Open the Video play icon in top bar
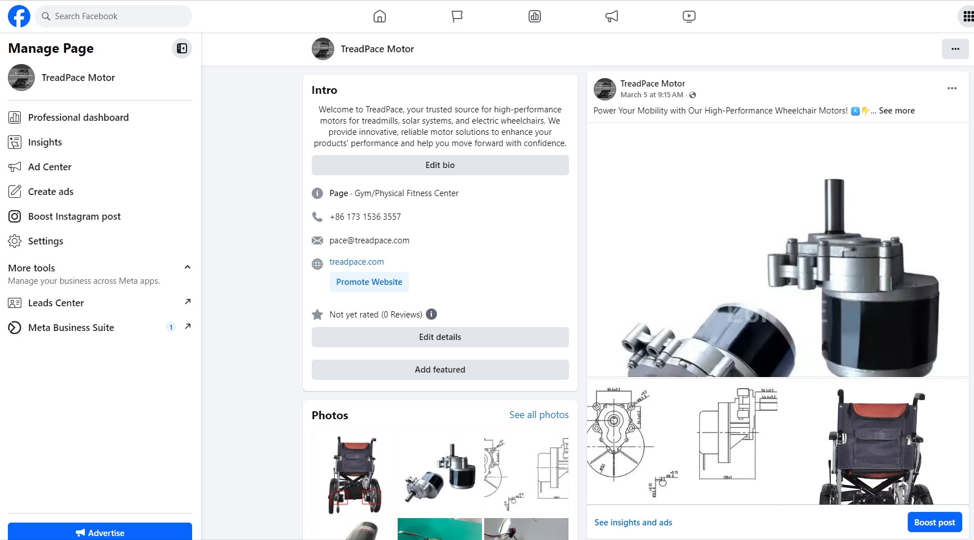Viewport: 974px width, 540px height. click(x=689, y=16)
